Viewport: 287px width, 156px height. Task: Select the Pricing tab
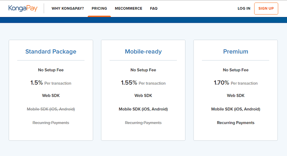coord(99,8)
